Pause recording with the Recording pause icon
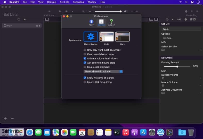Screen dimensions: 203x139 [192, 12]
